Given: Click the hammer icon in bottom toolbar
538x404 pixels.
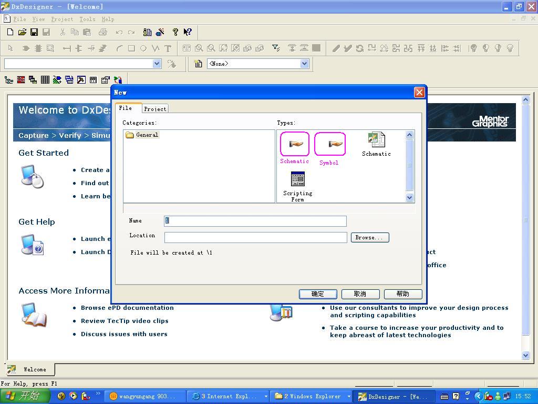Looking at the screenshot, I should point(81,80).
